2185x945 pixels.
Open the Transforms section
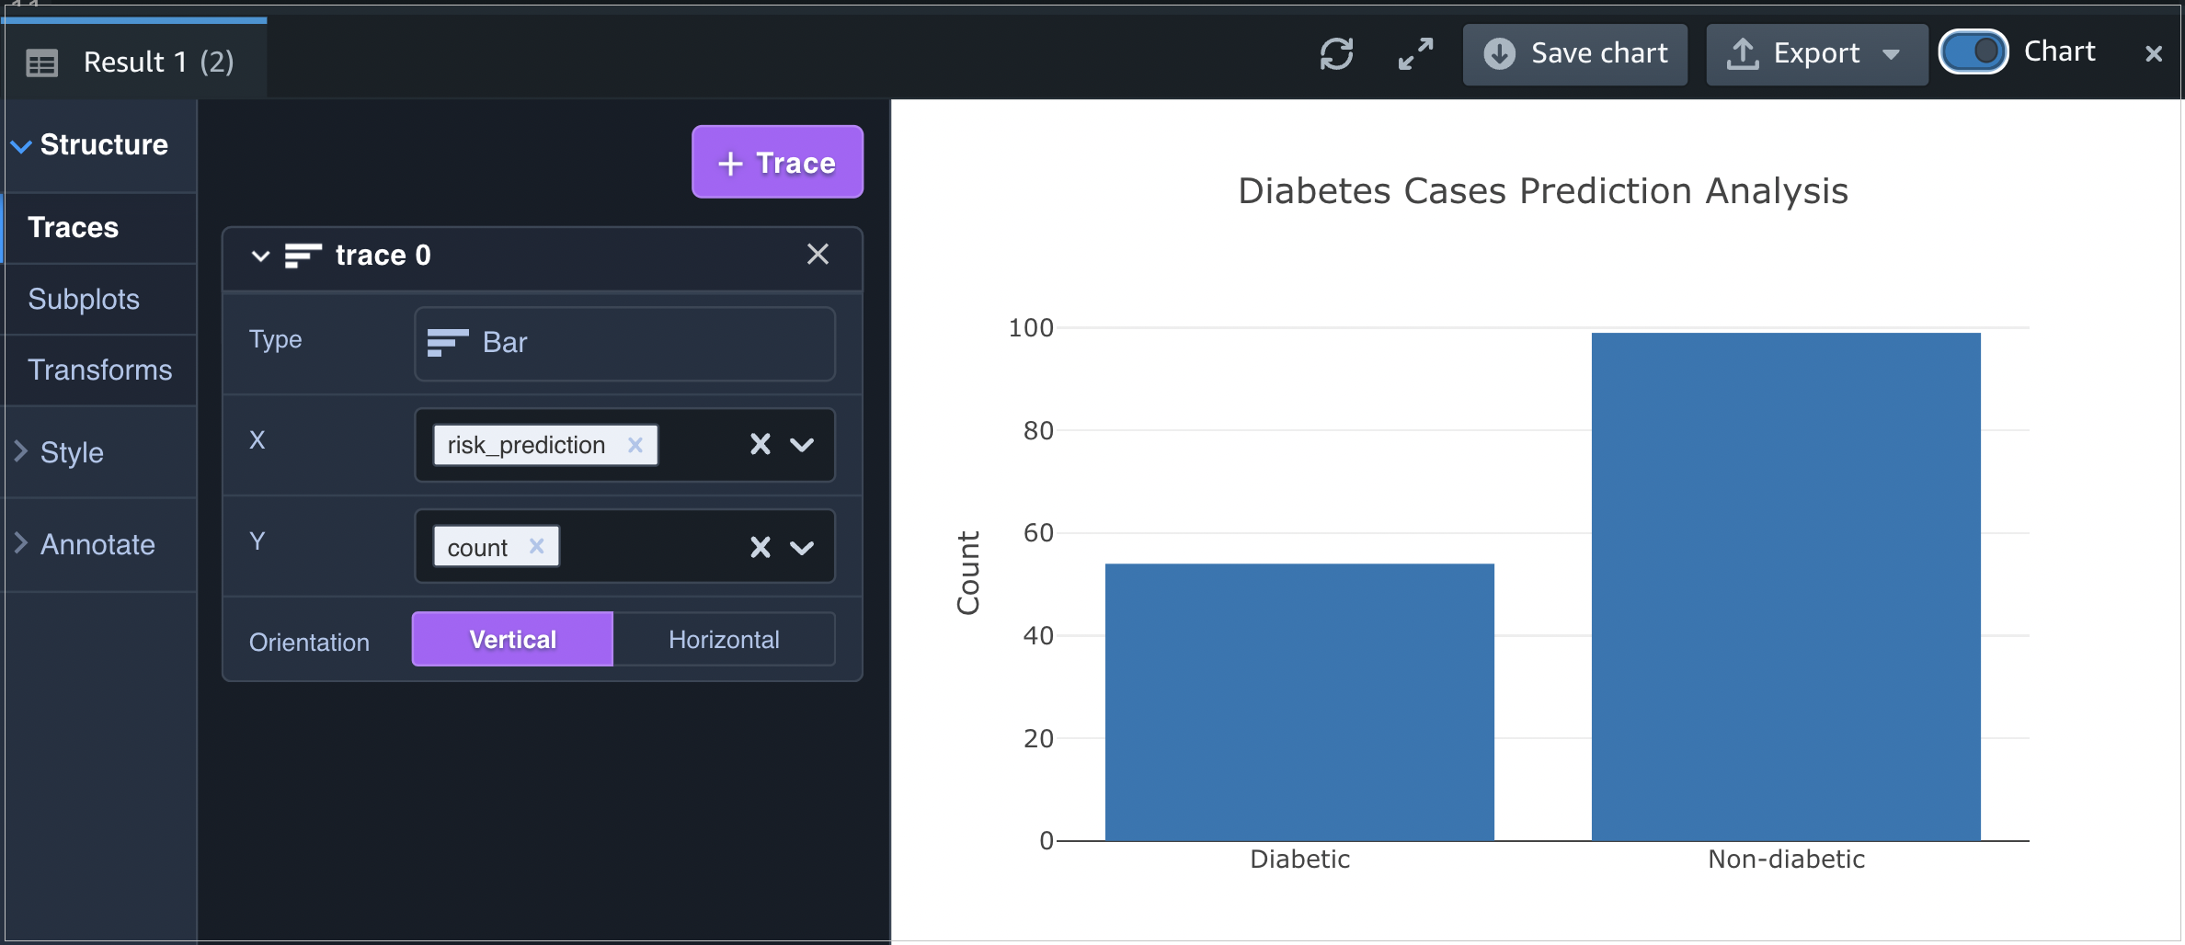99,370
